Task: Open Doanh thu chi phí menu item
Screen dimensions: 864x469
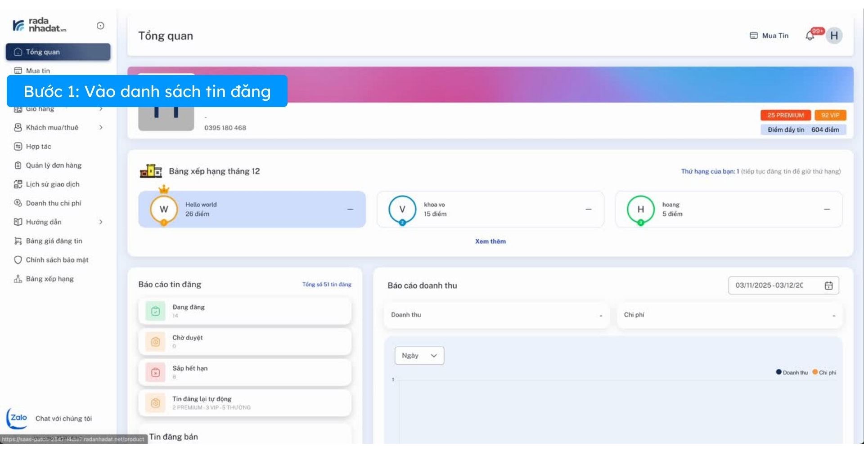Action: [53, 203]
